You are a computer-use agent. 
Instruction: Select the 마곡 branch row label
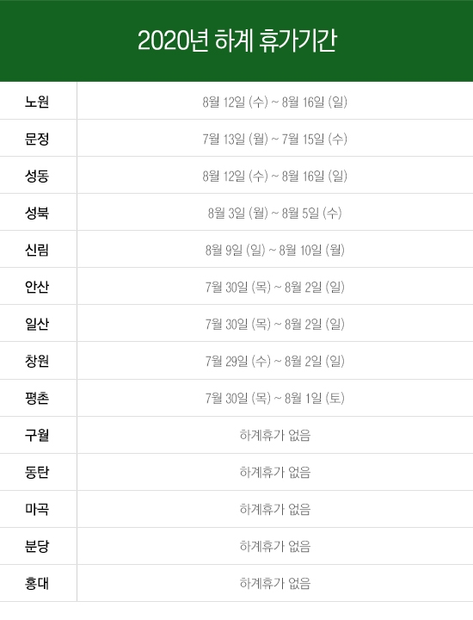(37, 509)
